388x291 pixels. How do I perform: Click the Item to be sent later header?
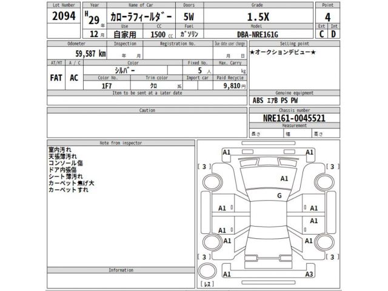(x=147, y=93)
